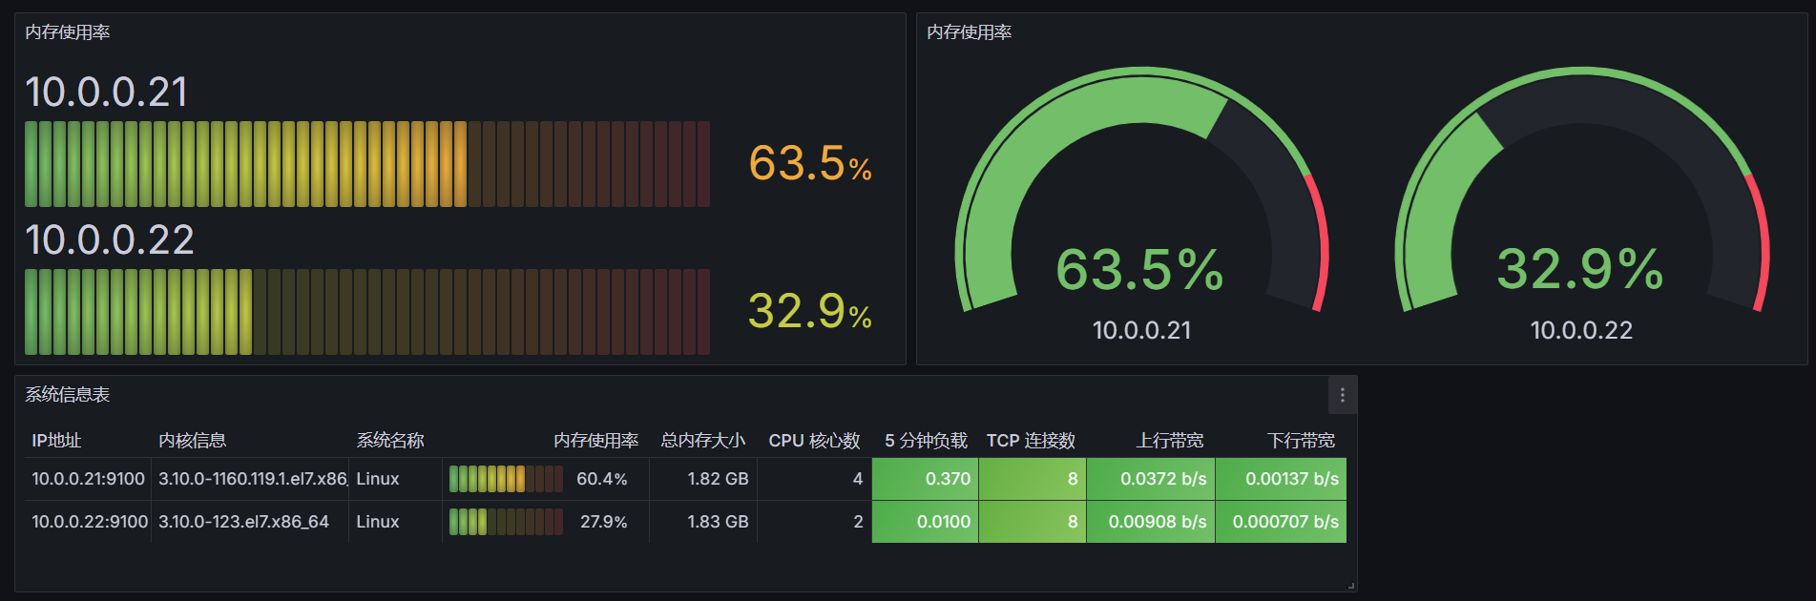Click the 0.00908 b/s upload bandwidth cell
The height and width of the screenshot is (601, 1816).
point(1157,522)
